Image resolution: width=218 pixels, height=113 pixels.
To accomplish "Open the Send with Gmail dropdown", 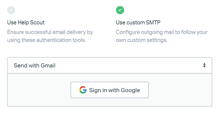I will point(109,66).
